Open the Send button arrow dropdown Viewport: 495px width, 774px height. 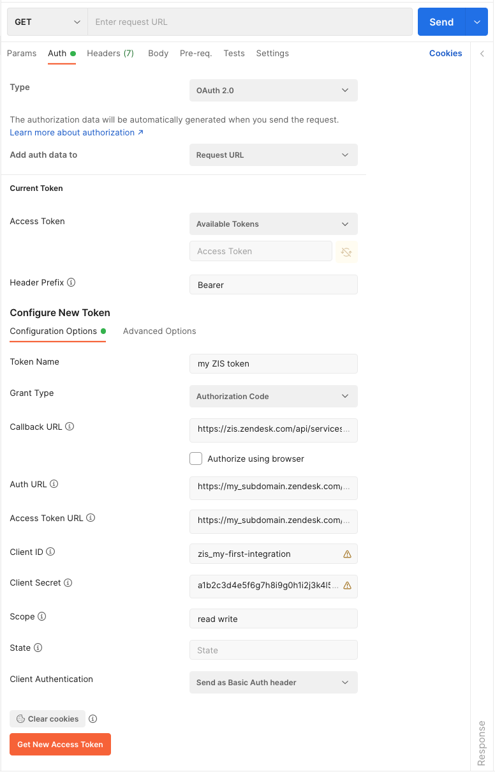coord(477,22)
